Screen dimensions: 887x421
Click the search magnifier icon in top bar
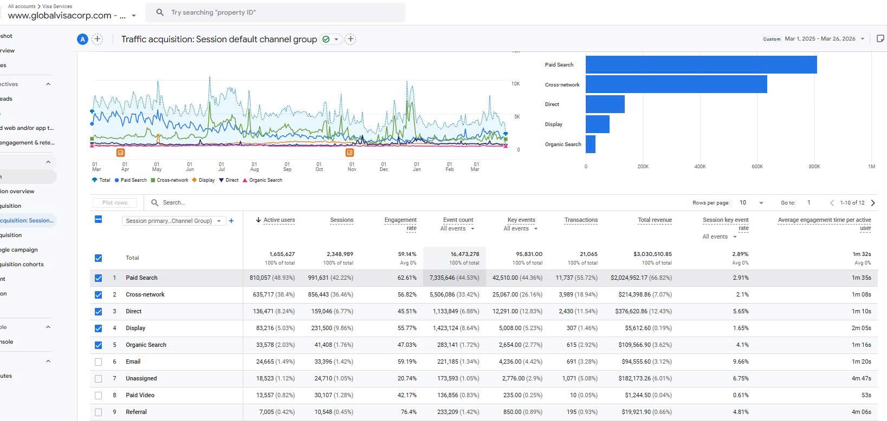coord(160,12)
